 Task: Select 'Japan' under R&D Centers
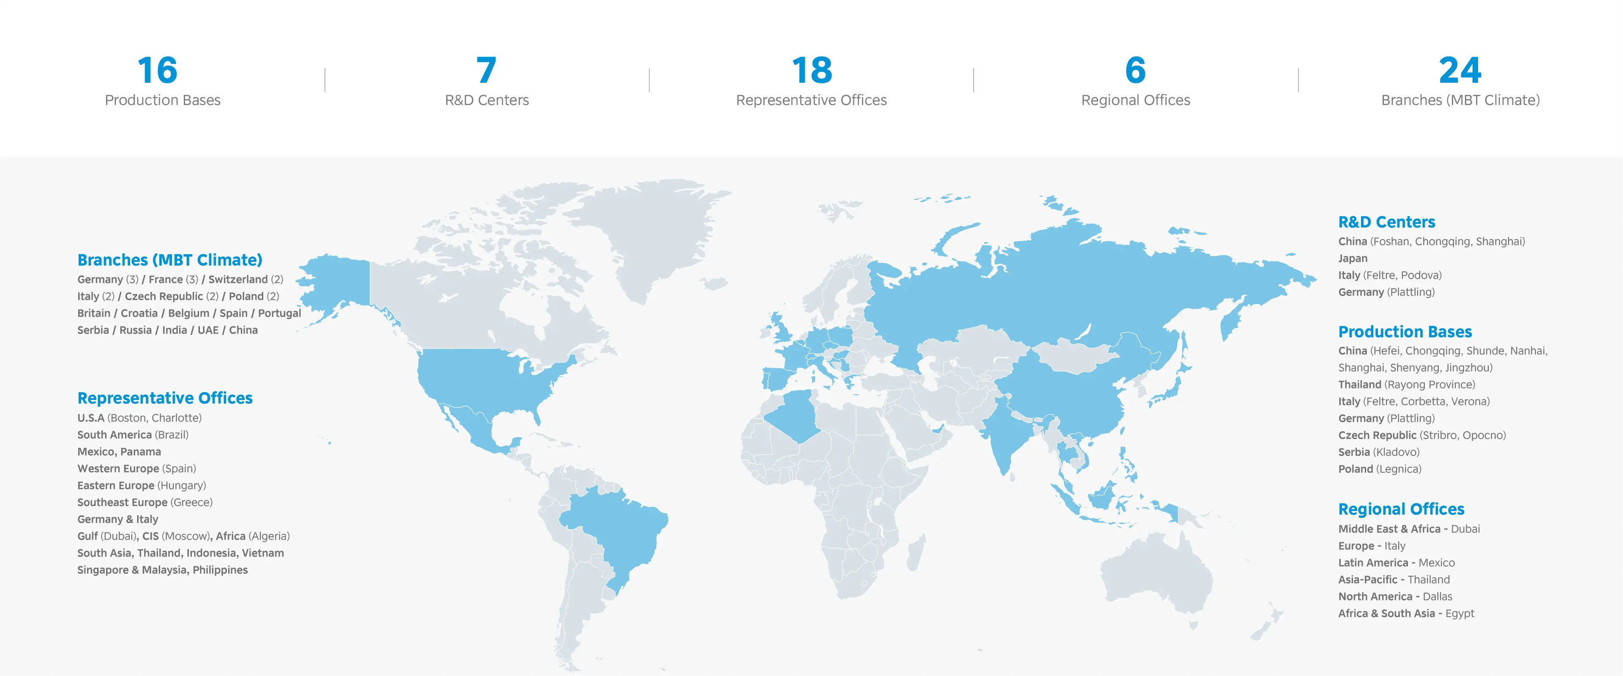point(1353,259)
